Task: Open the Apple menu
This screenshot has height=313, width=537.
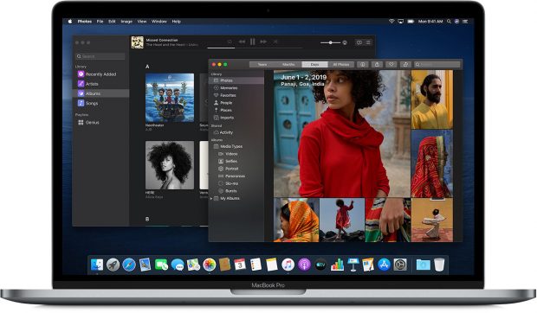Action: coord(70,22)
